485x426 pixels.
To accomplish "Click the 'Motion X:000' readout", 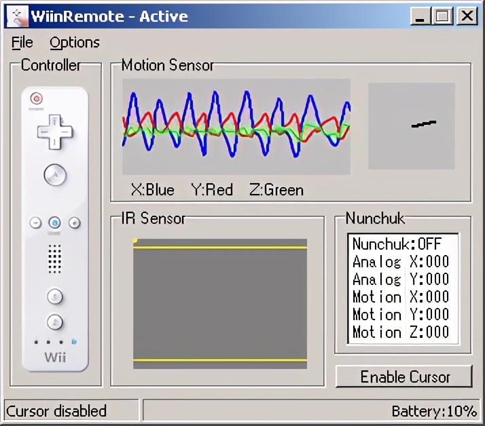I will coord(401,297).
